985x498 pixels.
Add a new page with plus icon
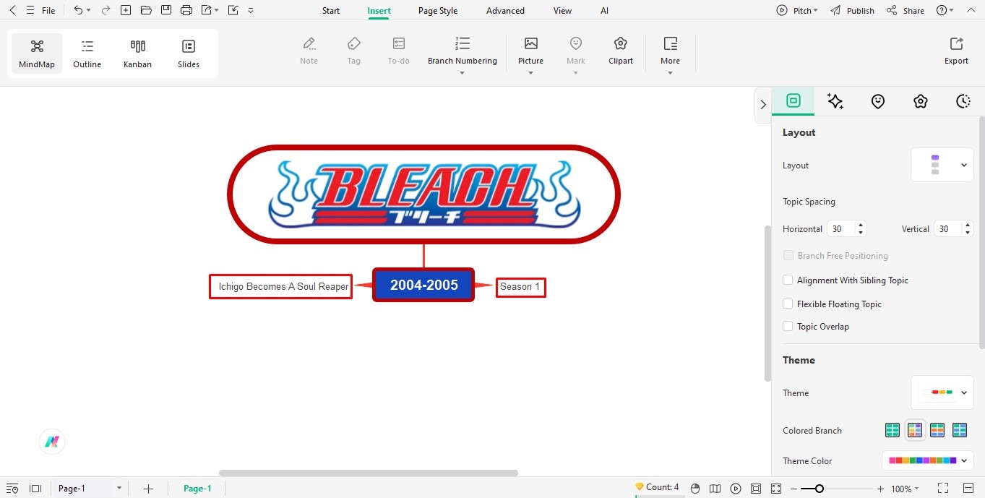pos(148,489)
